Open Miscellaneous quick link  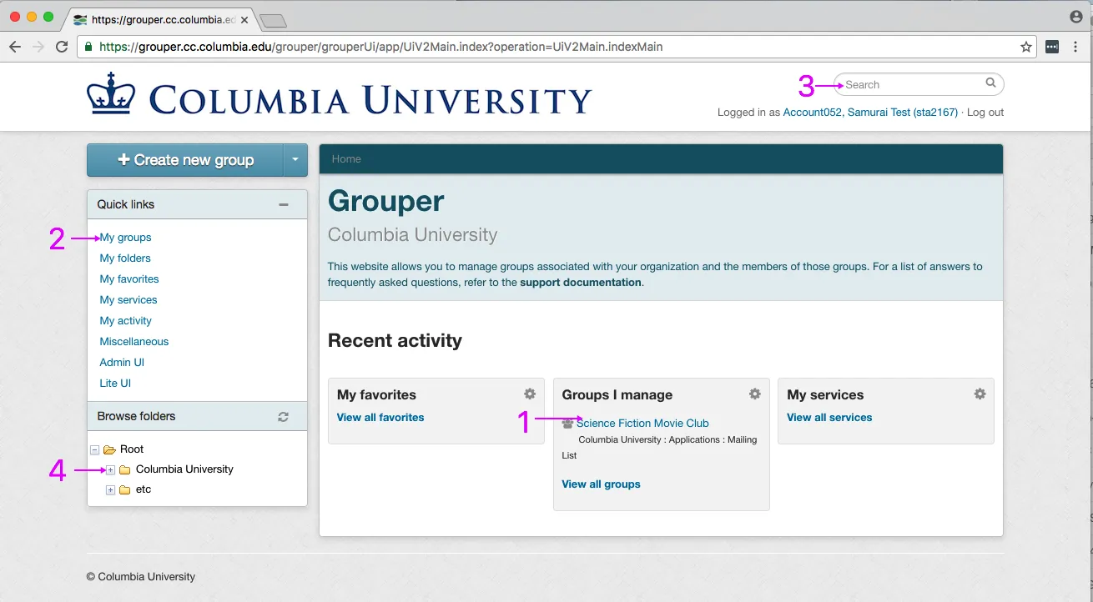(134, 342)
